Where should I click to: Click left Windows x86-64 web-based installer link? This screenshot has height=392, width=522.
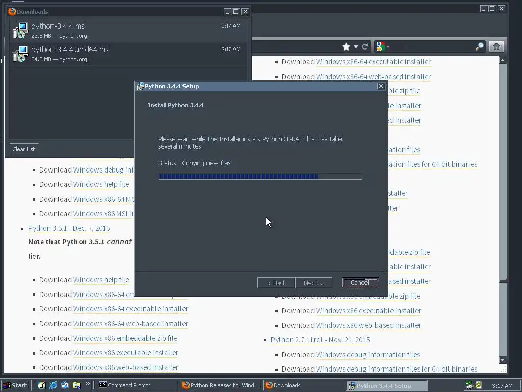pos(130,324)
